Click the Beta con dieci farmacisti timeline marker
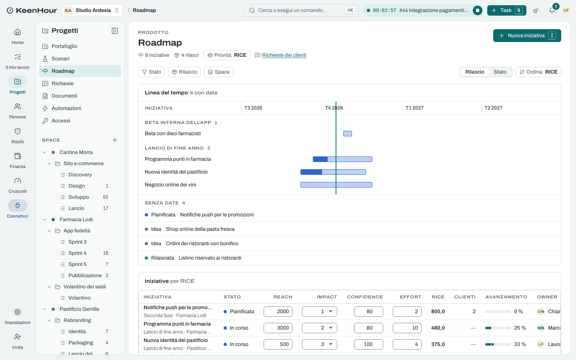 coord(348,134)
